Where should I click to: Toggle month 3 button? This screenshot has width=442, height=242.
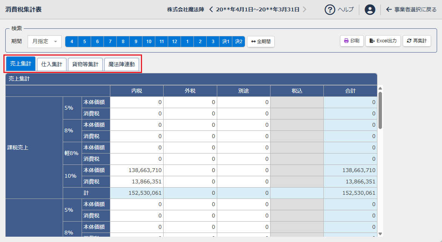pos(213,42)
